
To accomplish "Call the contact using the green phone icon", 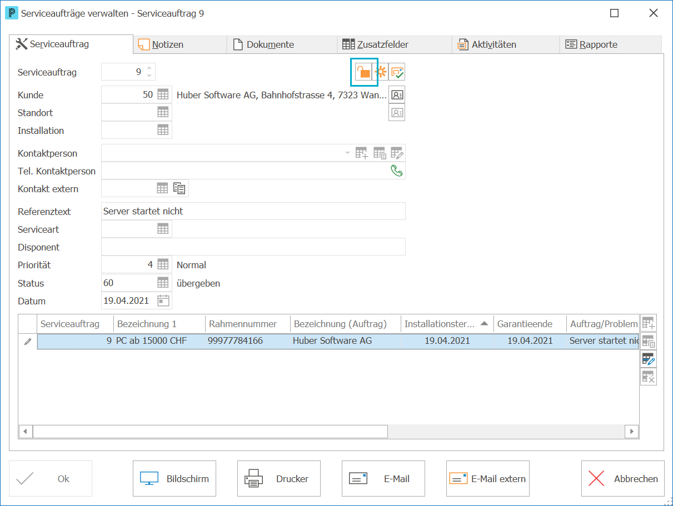I will [397, 171].
